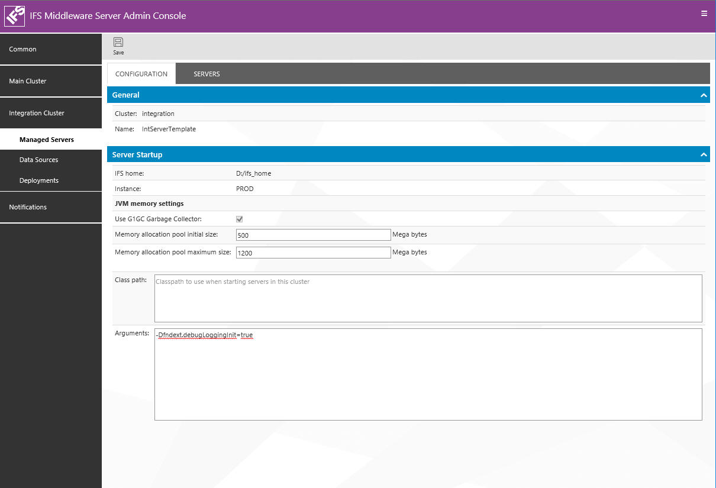
Task: Click the PROD instance value
Action: pyautogui.click(x=244, y=189)
